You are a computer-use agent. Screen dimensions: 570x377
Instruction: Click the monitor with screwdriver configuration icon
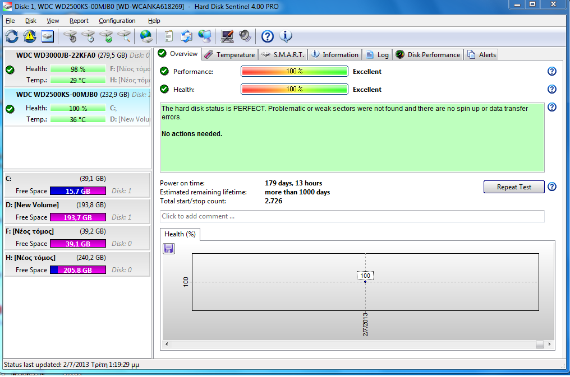(x=227, y=36)
